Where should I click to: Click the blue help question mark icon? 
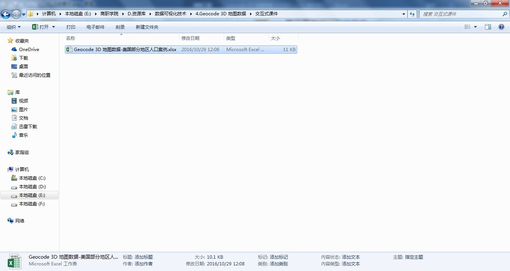click(501, 27)
